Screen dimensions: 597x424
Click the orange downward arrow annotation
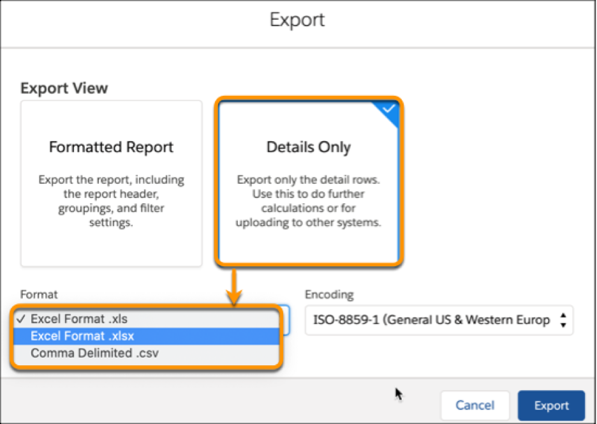click(x=235, y=287)
